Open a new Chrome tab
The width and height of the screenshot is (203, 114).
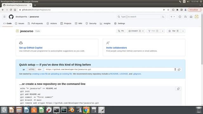pyautogui.click(x=35, y=5)
